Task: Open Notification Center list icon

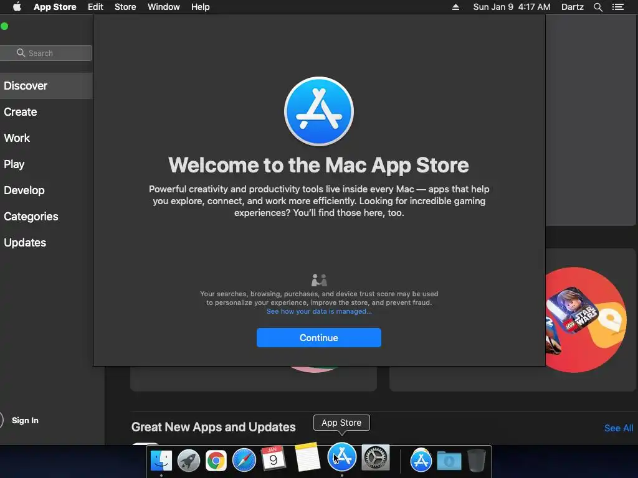Action: tap(618, 7)
